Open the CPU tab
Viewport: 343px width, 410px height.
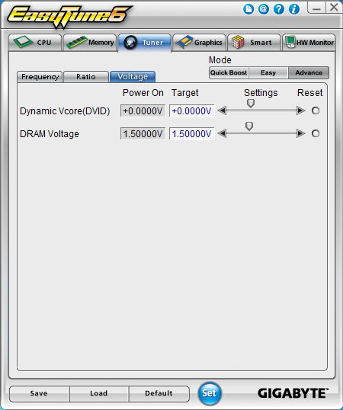tap(35, 43)
